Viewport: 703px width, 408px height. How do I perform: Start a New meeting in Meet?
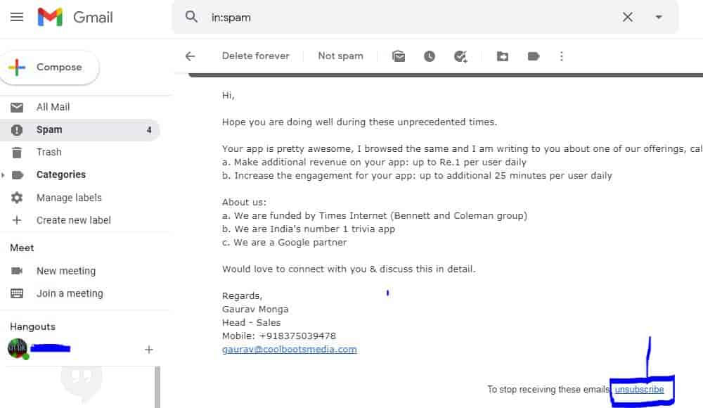tap(66, 271)
